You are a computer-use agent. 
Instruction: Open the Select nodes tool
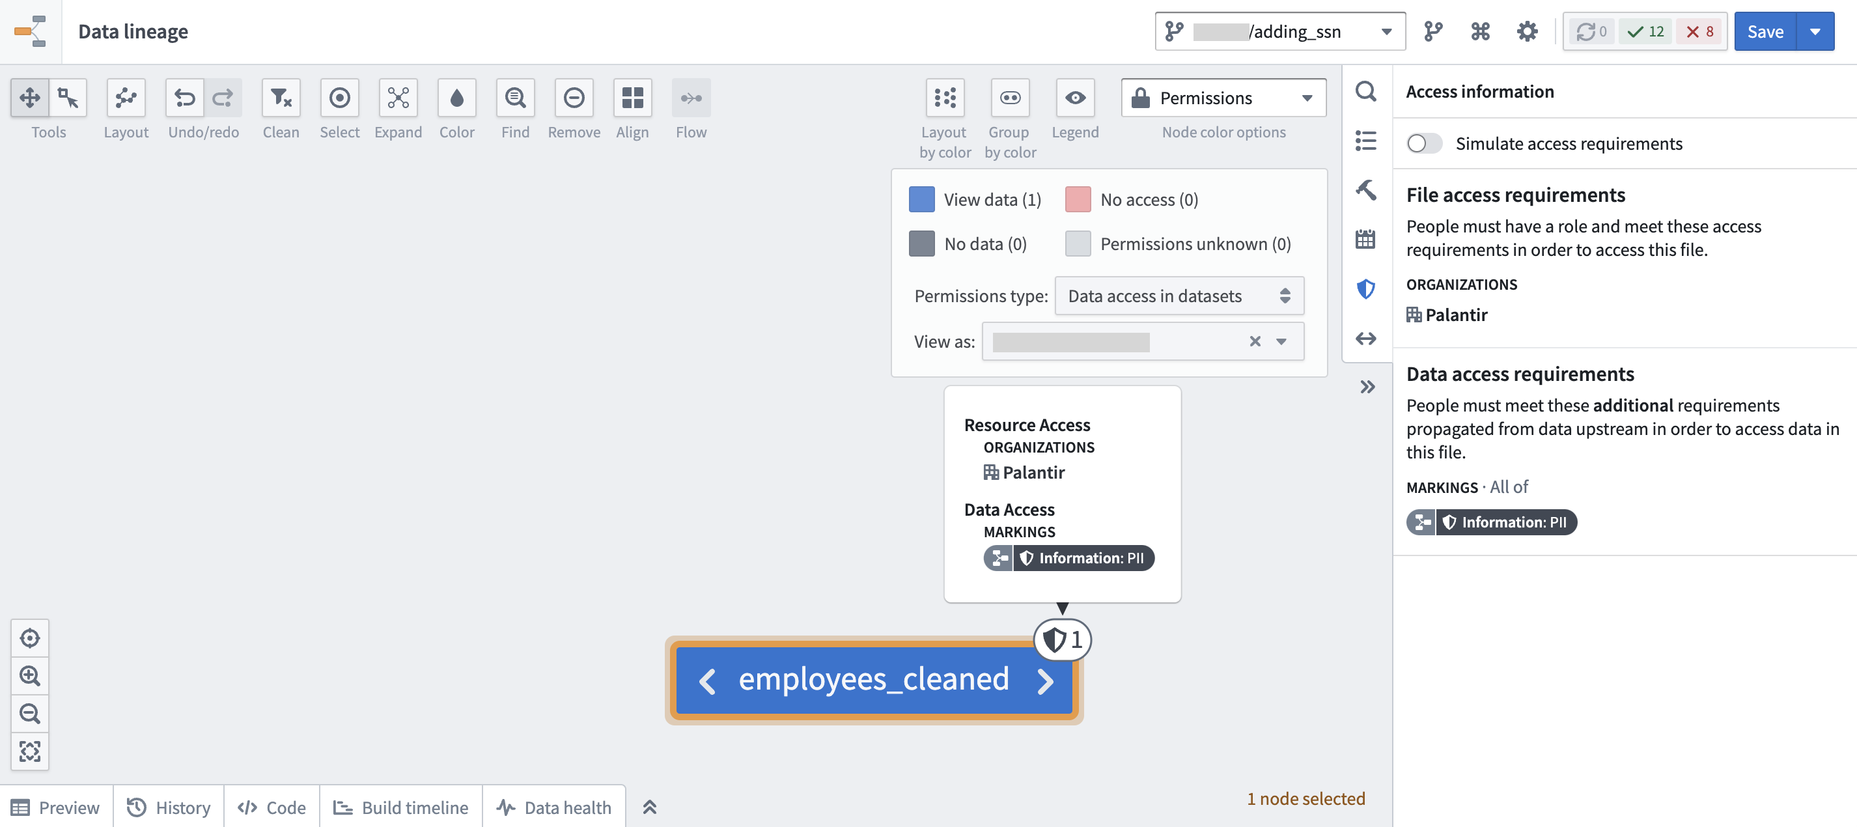pyautogui.click(x=339, y=97)
